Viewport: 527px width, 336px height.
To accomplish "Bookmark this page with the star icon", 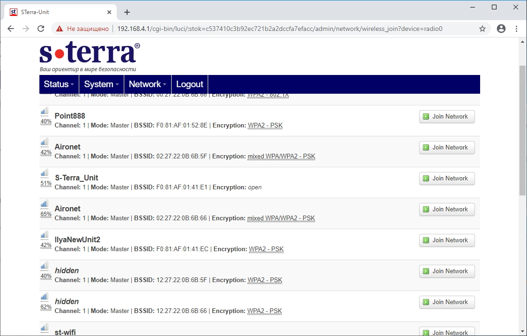I will pos(482,29).
